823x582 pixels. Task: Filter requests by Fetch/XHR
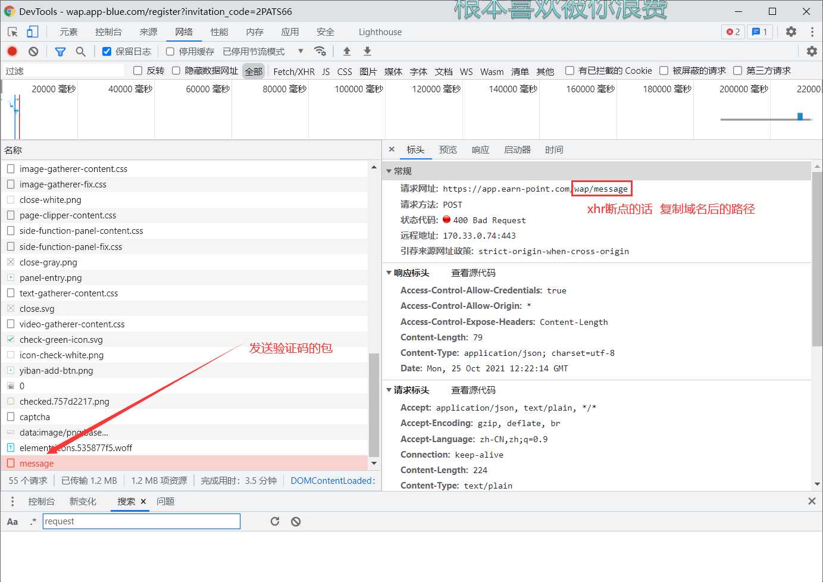[294, 71]
